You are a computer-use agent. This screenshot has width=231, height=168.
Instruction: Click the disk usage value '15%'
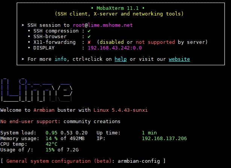[x=50, y=150]
